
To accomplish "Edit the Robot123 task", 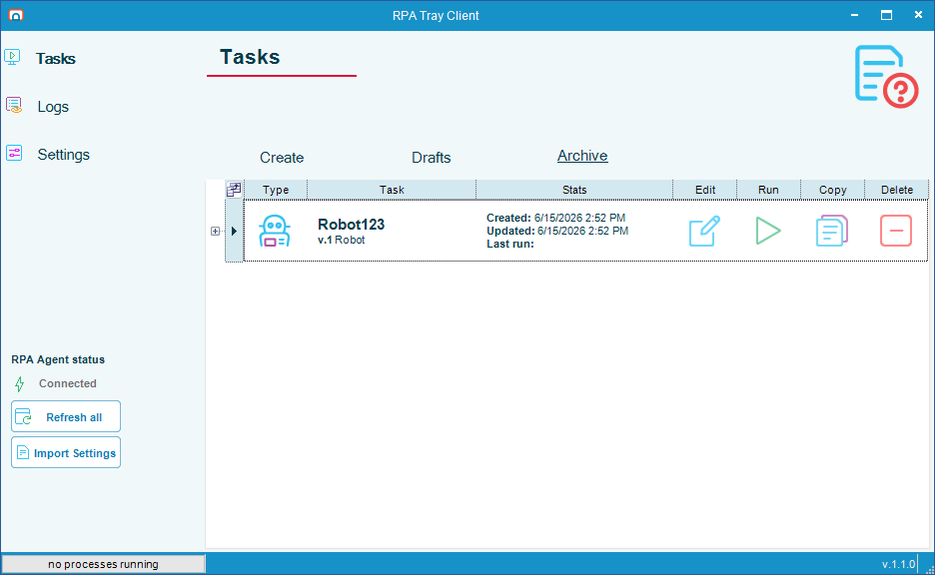I will click(705, 231).
